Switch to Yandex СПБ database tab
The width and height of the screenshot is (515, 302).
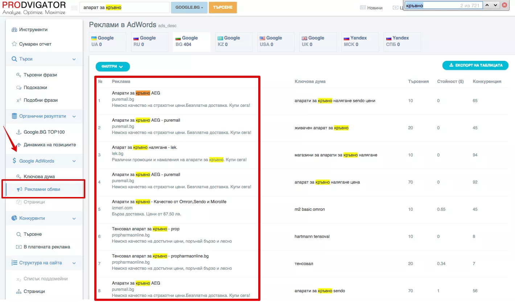click(402, 42)
